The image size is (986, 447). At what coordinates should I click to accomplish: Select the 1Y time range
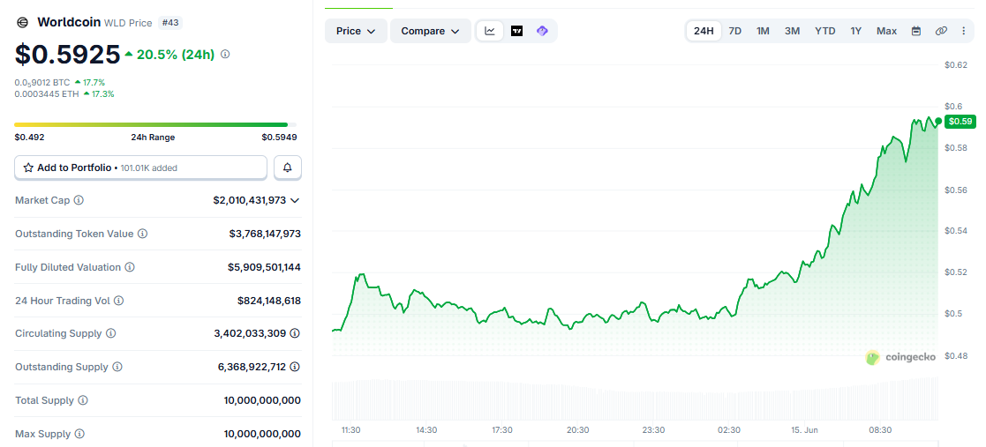pos(856,31)
